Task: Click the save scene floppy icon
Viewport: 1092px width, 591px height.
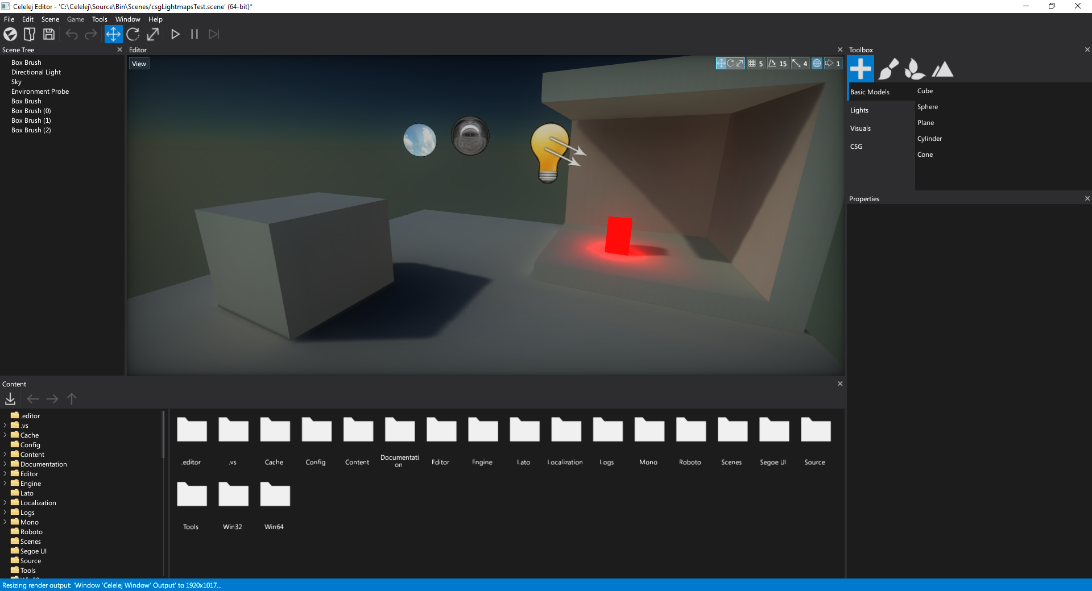Action: [x=49, y=34]
